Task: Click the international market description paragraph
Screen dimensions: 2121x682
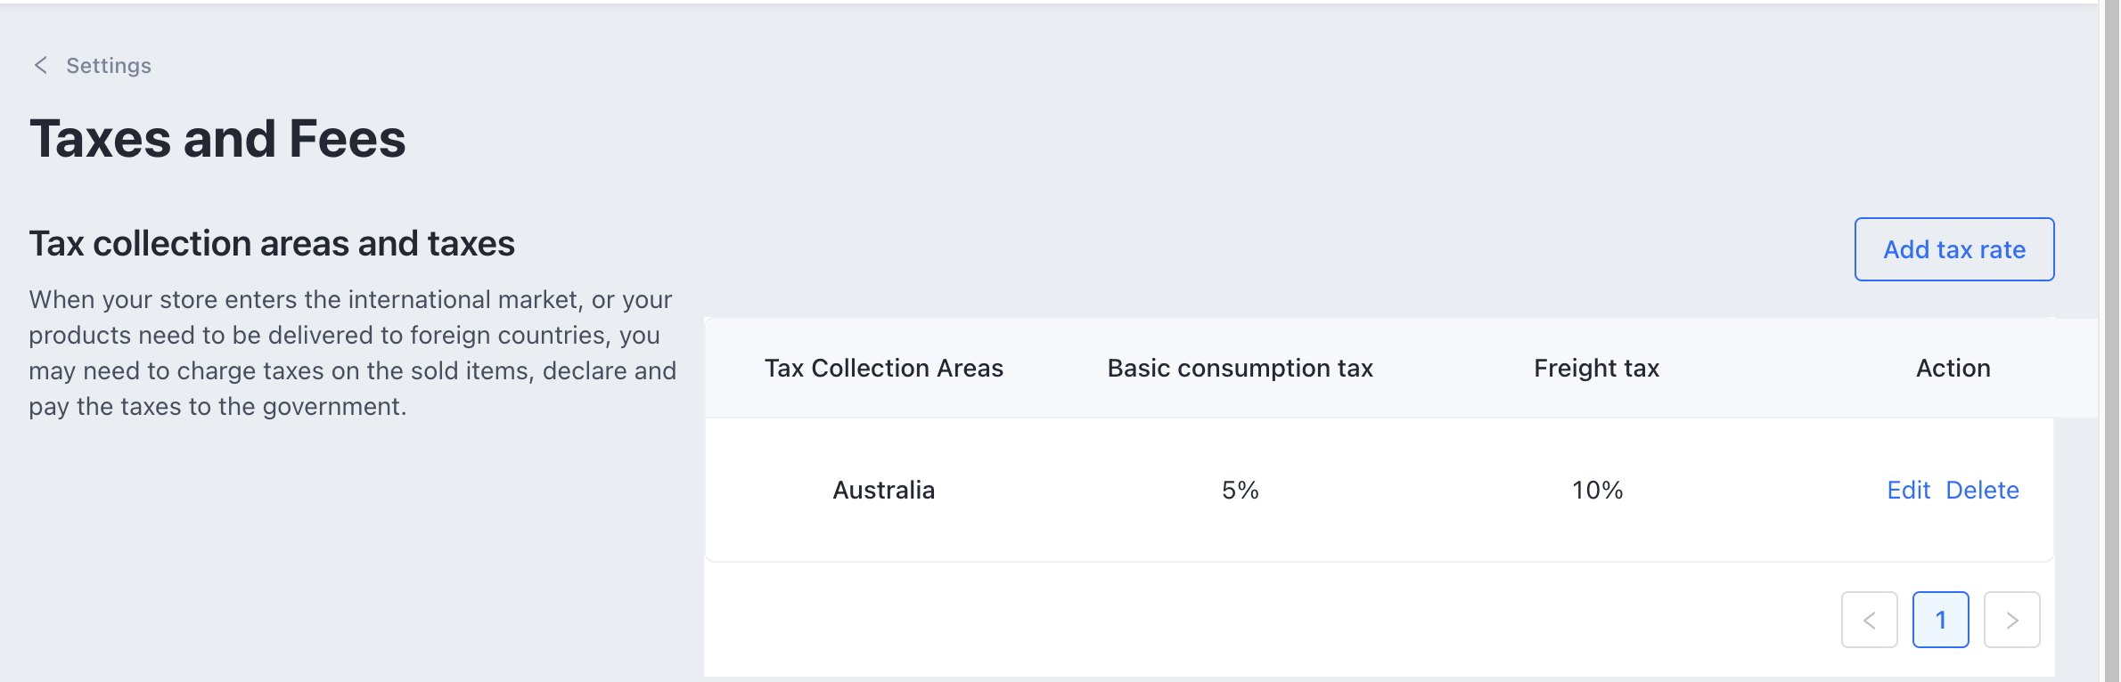Action: [x=352, y=353]
